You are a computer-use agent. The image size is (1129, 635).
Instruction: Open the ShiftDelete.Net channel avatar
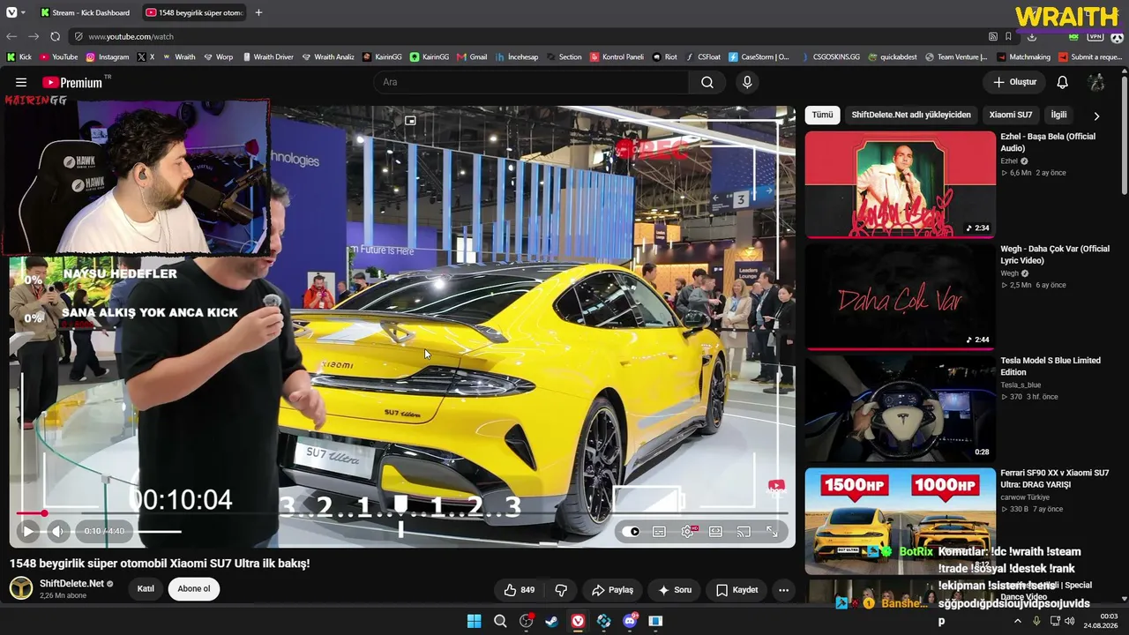21,588
